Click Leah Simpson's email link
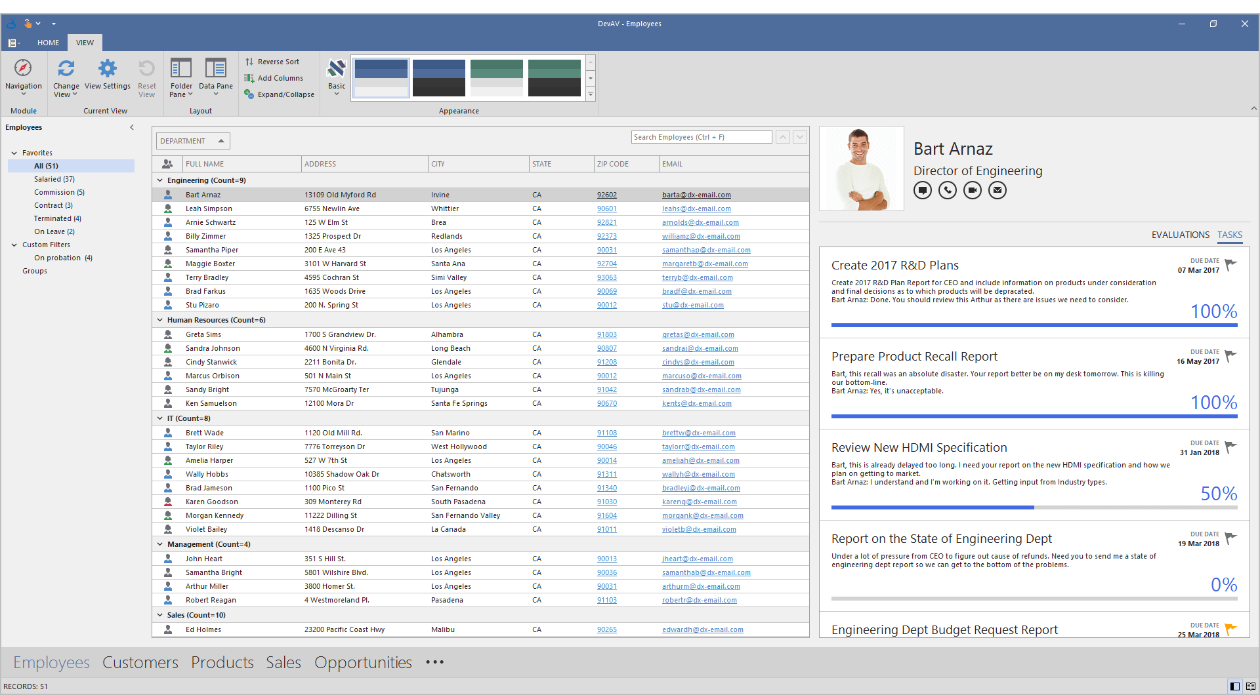 pyautogui.click(x=696, y=208)
